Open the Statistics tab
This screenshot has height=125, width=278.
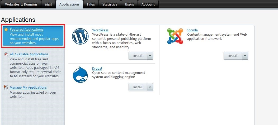pos(110,4)
